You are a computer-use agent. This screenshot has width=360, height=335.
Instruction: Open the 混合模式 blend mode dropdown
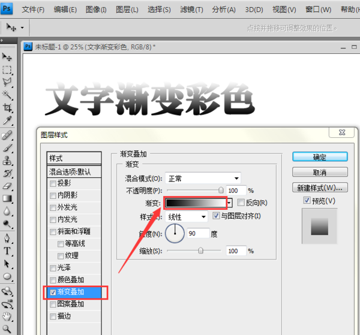[203, 178]
